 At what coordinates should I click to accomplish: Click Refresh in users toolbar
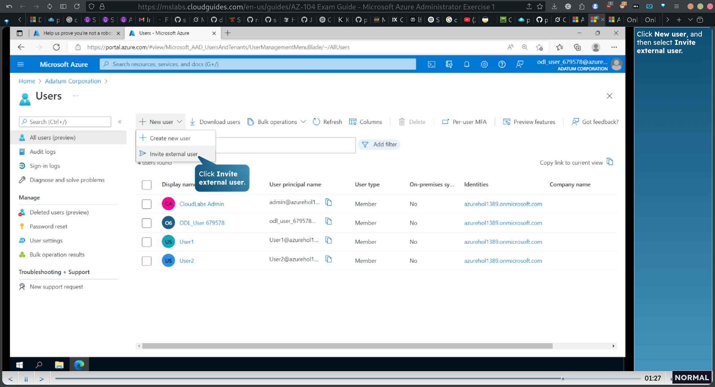click(327, 122)
